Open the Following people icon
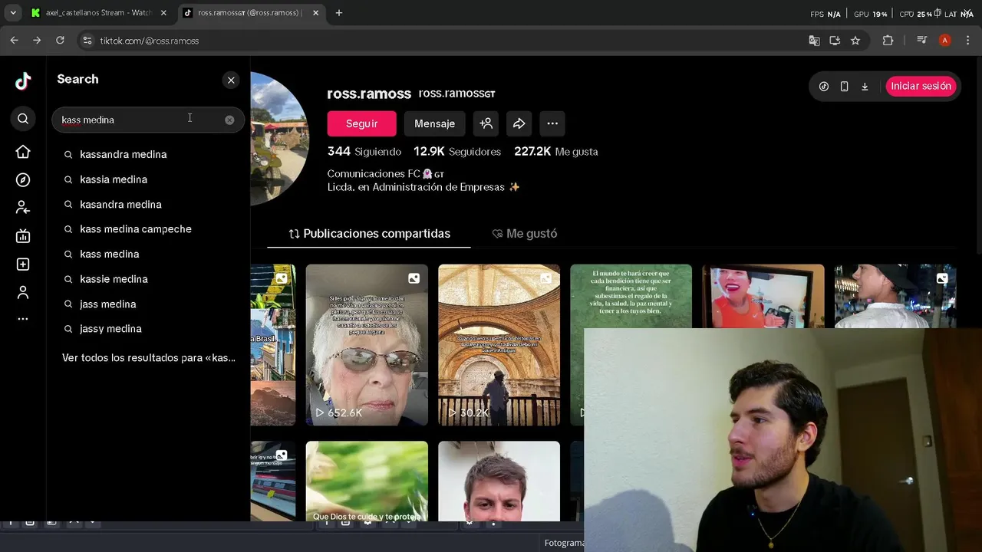The image size is (982, 552). 23,208
